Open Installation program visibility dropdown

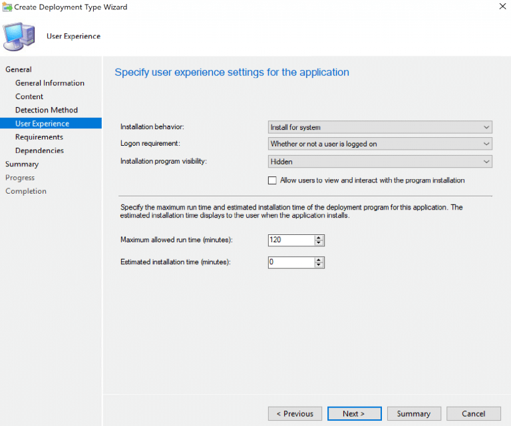pos(379,161)
